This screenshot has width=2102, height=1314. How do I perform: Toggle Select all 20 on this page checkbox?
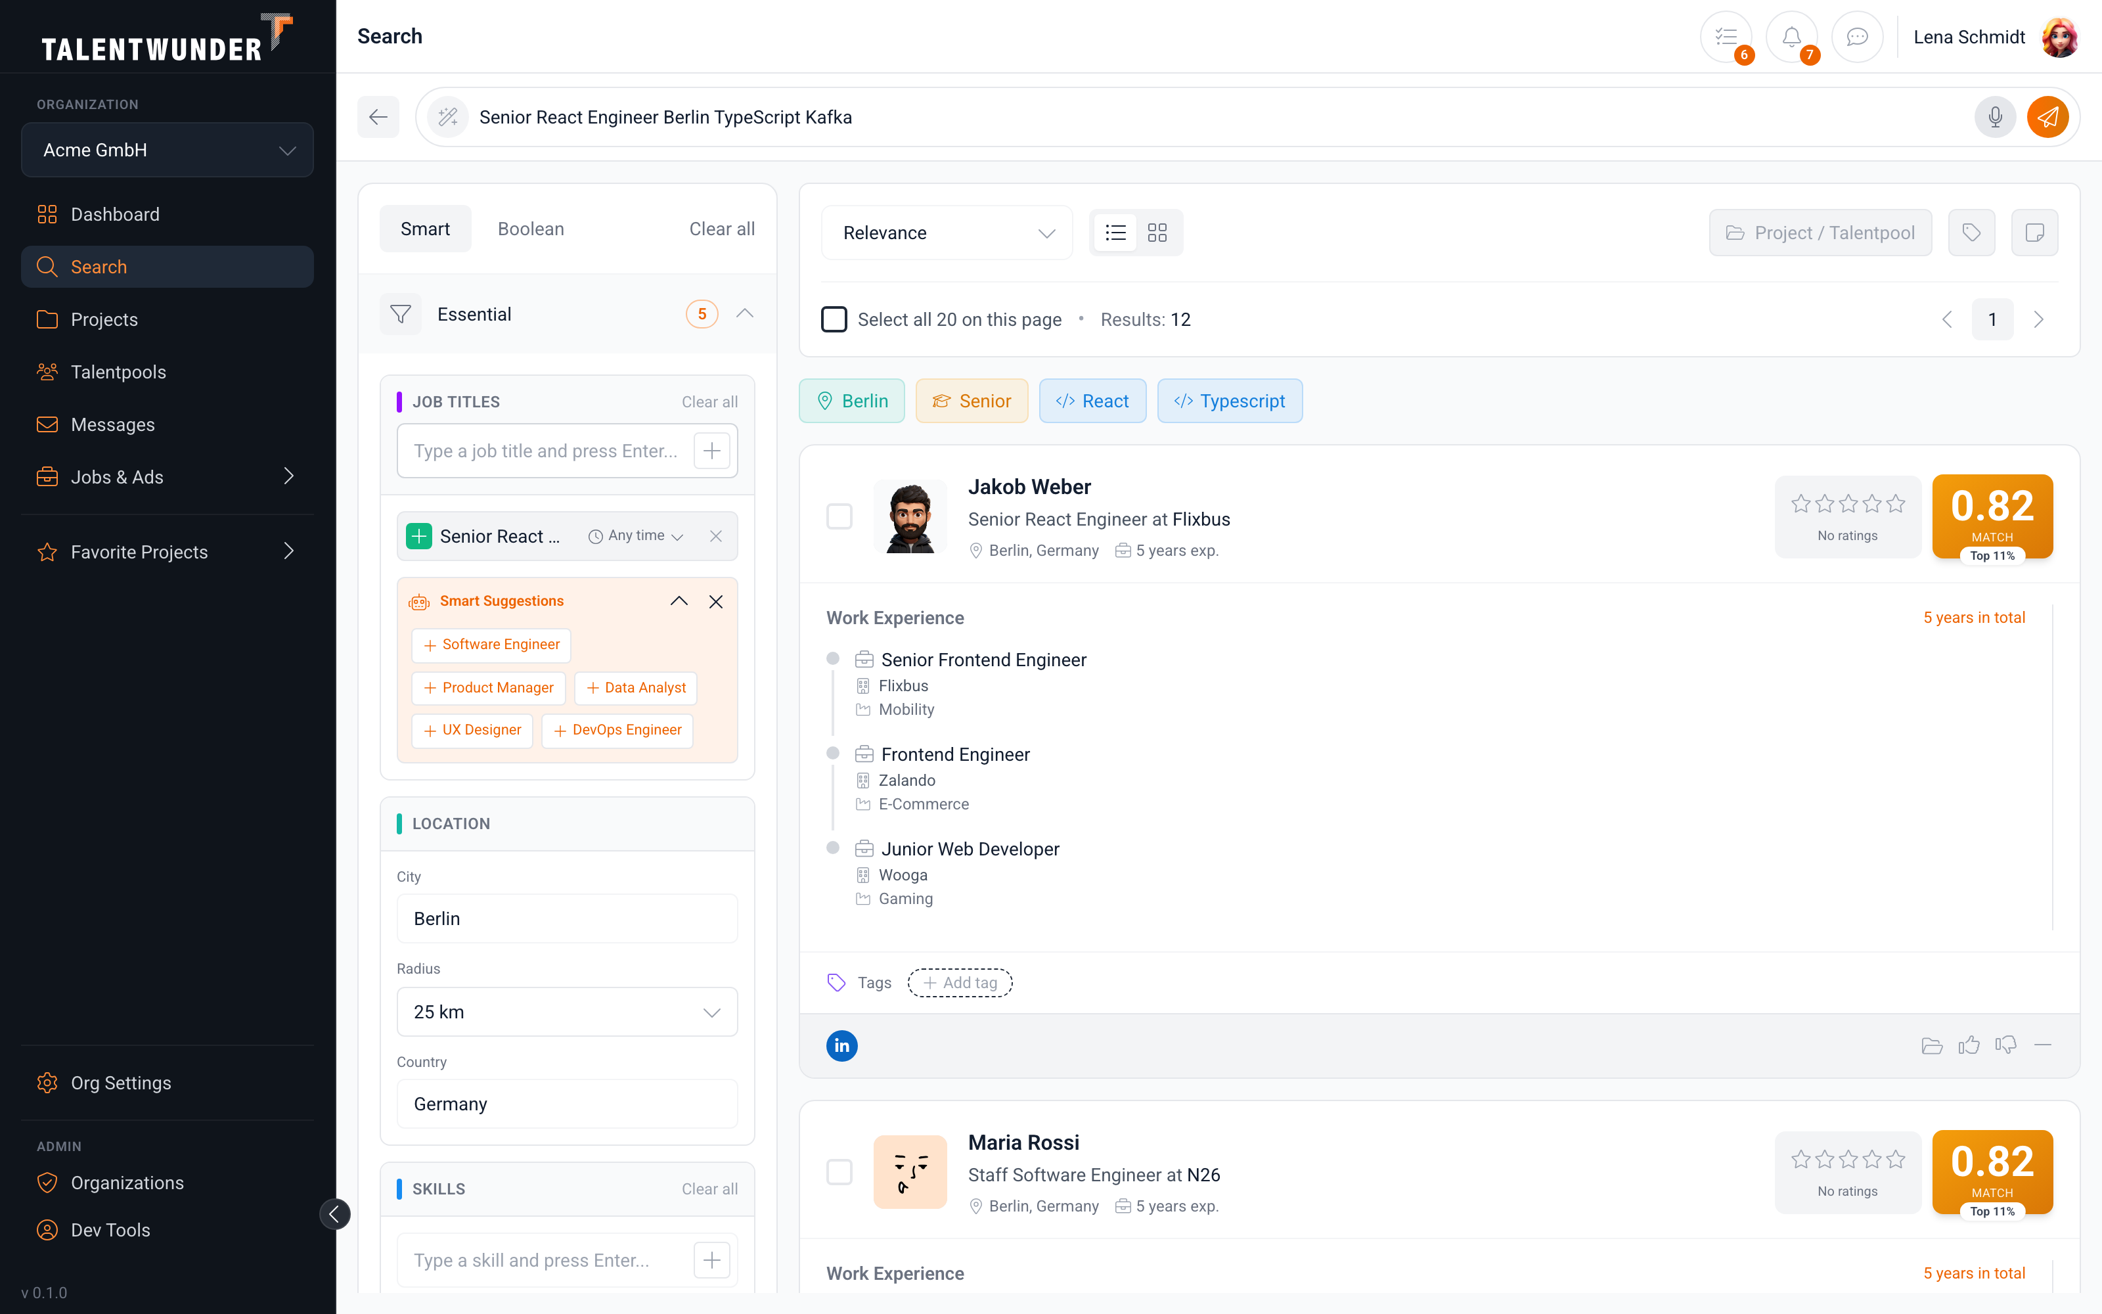tap(834, 320)
